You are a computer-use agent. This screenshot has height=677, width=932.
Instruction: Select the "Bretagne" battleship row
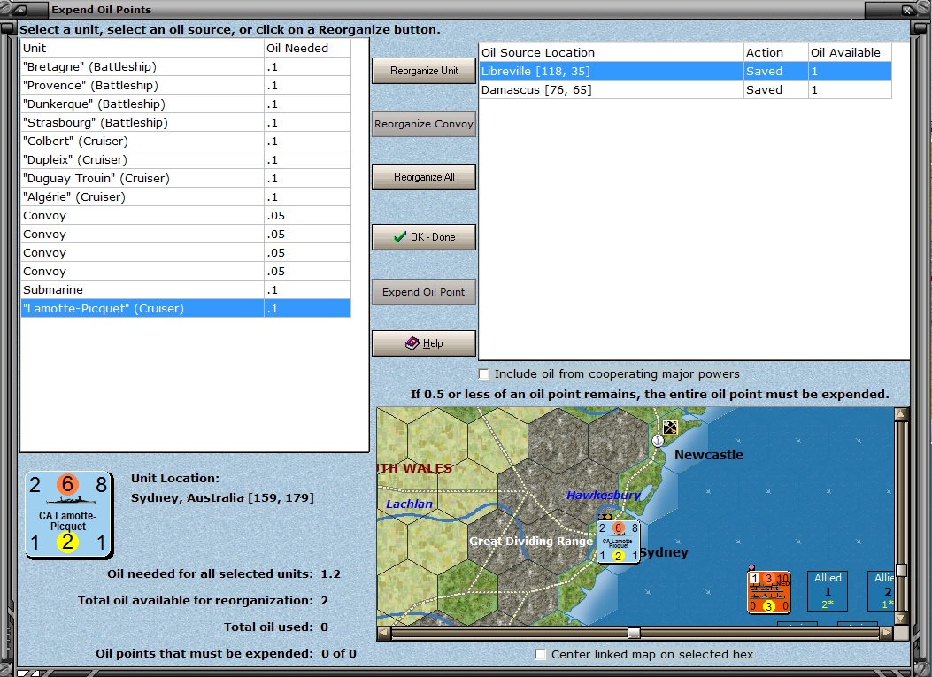click(x=142, y=67)
